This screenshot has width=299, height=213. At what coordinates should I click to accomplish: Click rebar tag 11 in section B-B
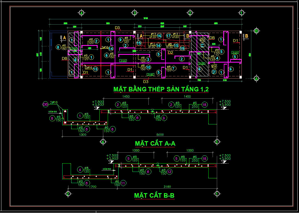(x=123, y=183)
